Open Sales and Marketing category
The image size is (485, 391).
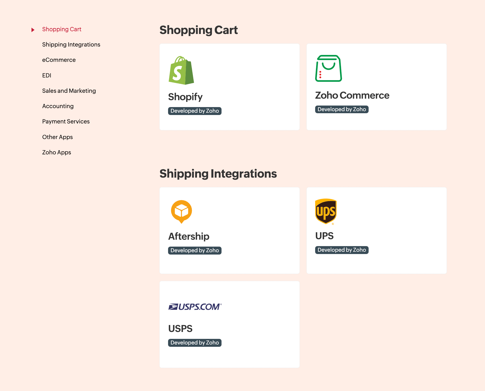coord(69,91)
